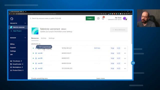160x90 pixels.
Task: Open more options for vm-05
Action: pyautogui.click(x=125, y=58)
